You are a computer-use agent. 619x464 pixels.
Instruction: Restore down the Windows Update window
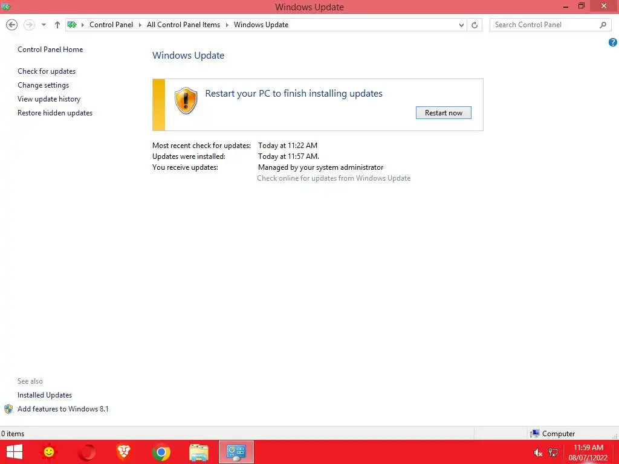point(581,6)
